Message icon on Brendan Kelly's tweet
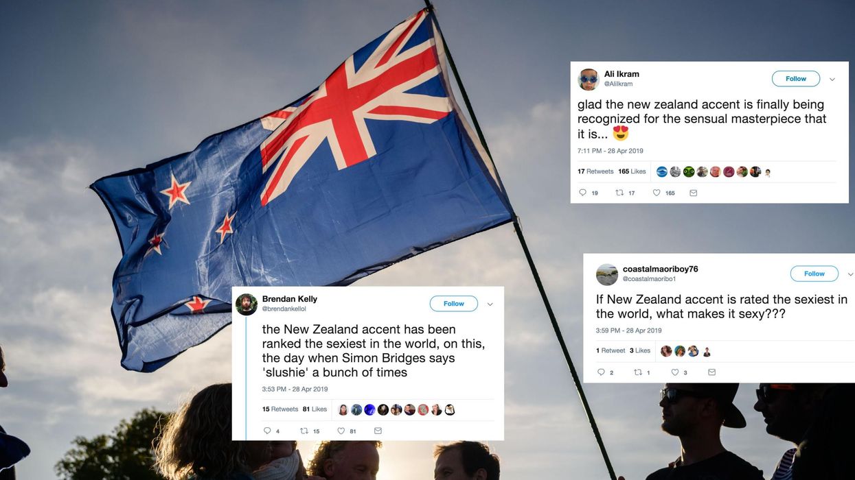 (378, 431)
